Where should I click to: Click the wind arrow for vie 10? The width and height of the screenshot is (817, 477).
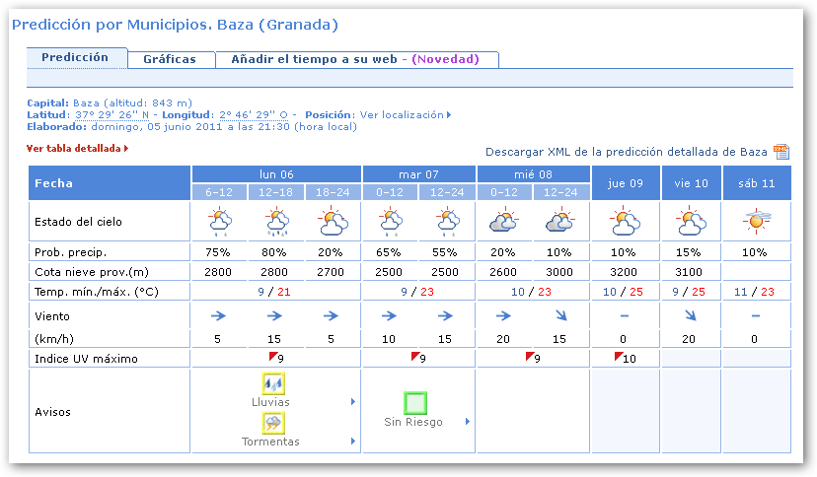(x=691, y=316)
